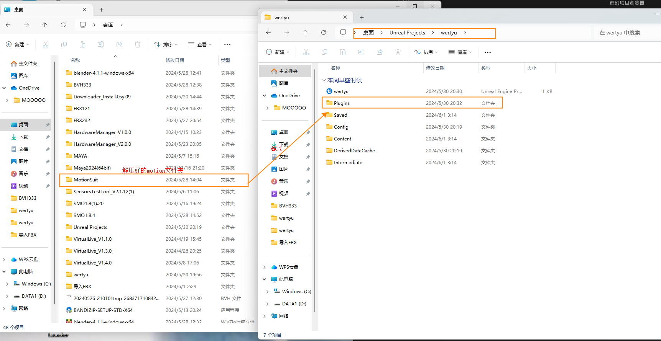
Task: Select the MotionSuit folder
Action: [x=86, y=180]
